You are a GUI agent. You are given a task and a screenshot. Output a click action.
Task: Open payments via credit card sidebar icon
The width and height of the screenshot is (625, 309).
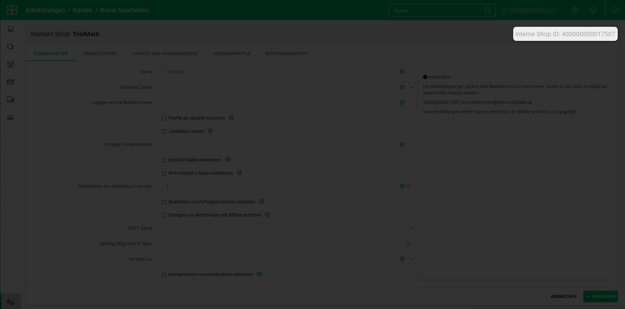[x=10, y=82]
